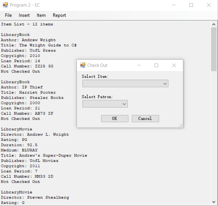Maximize the Check Out dialog
The image size is (218, 206).
tap(156, 65)
